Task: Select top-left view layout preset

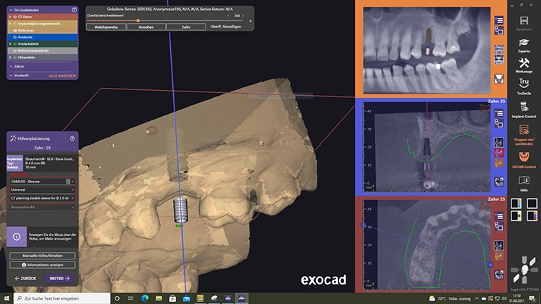Action: click(516, 203)
